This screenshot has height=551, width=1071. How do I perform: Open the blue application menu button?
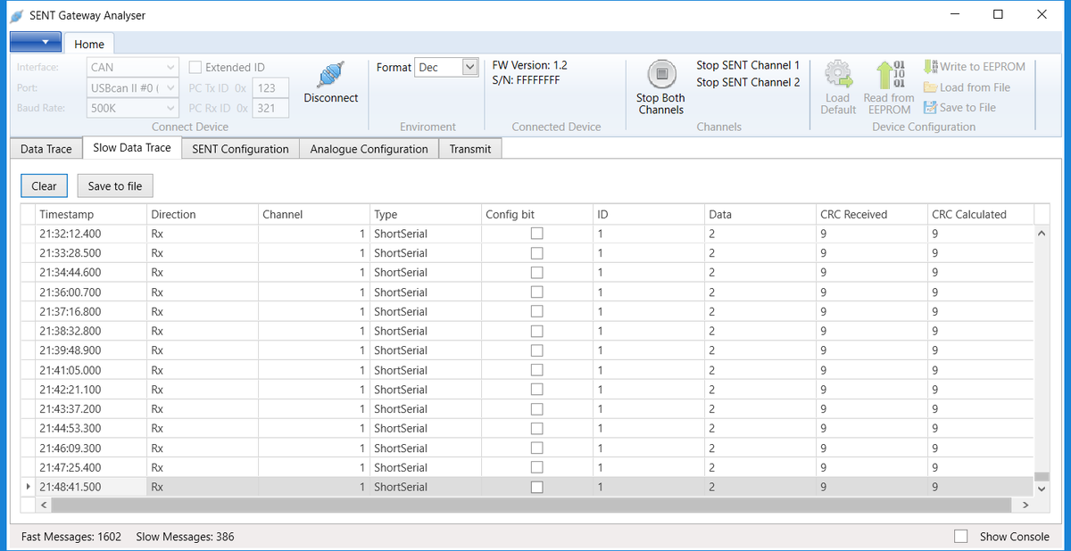click(36, 43)
